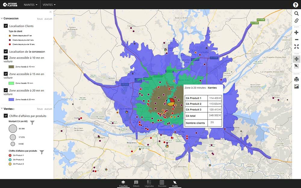Screen dimensions: 301x188
Task: Click the '114 435 €' value in the popup
Action: [x=215, y=98]
